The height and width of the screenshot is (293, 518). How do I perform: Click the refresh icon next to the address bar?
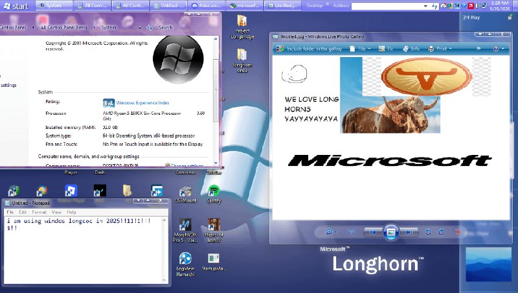(150, 27)
